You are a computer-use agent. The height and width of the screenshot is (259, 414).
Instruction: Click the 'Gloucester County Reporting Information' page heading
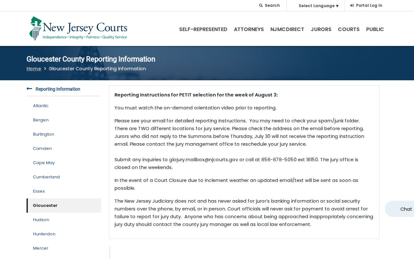click(x=91, y=59)
